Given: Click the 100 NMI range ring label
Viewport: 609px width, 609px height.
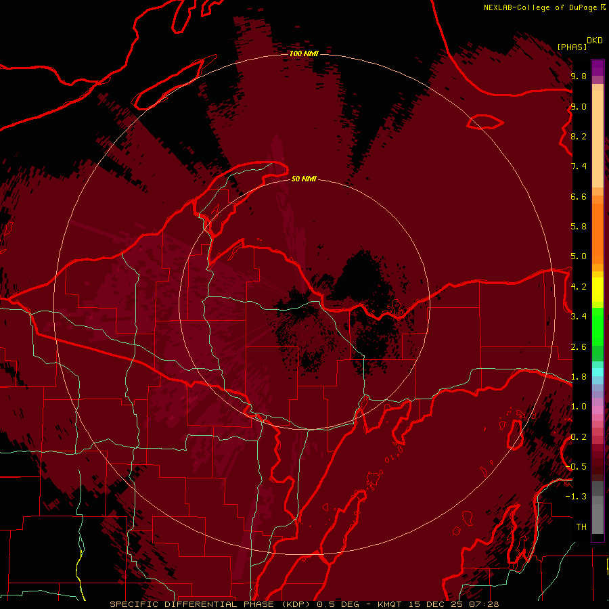Looking at the screenshot, I should pyautogui.click(x=304, y=53).
